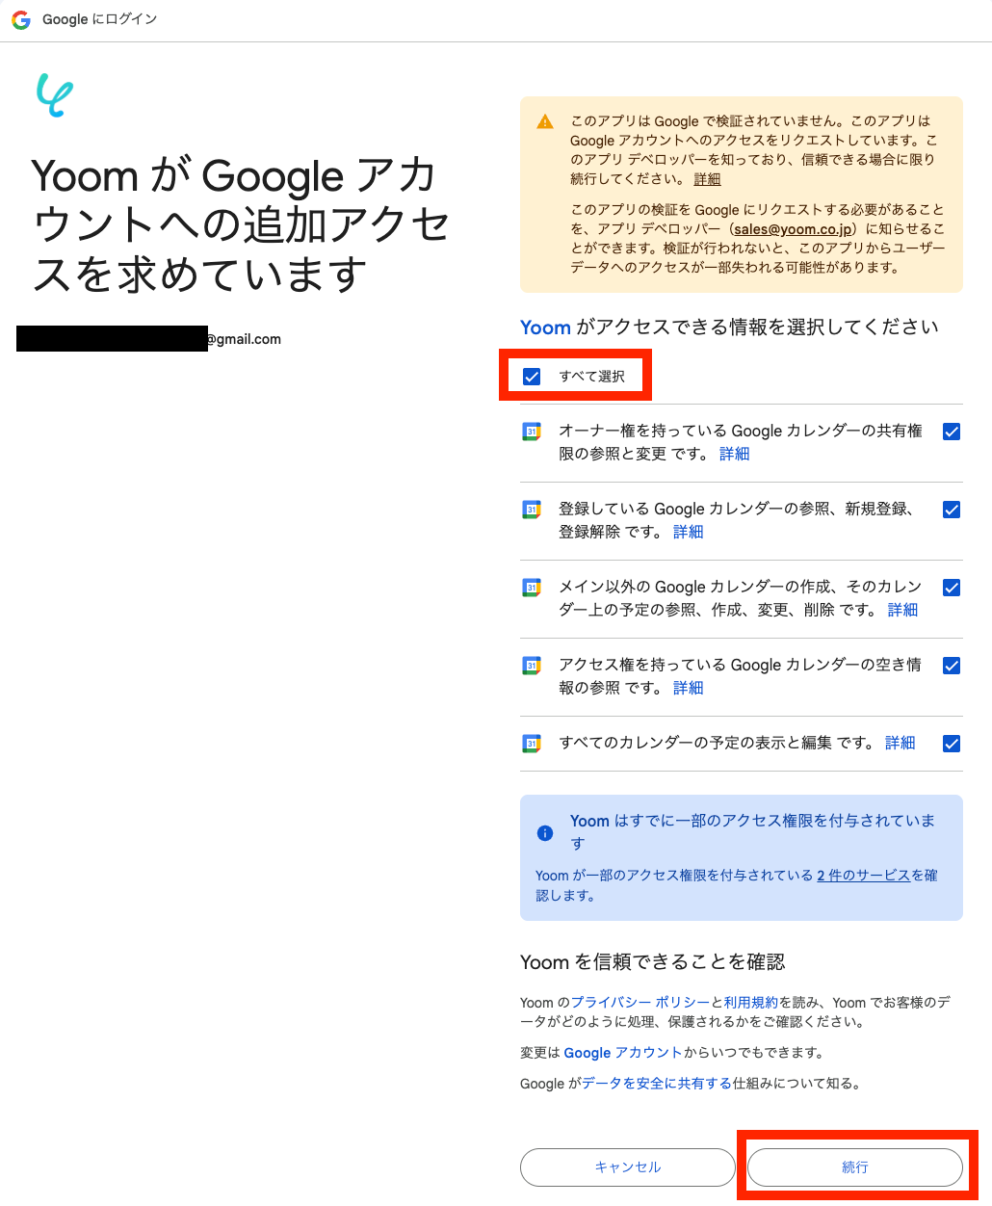Uncheck the オーナー権 calendar sharing permission checkbox
The image size is (992, 1206).
pos(952,432)
